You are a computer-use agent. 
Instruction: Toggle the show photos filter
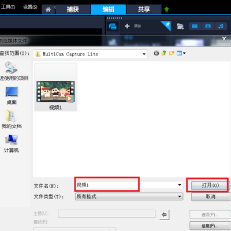tap(208, 26)
